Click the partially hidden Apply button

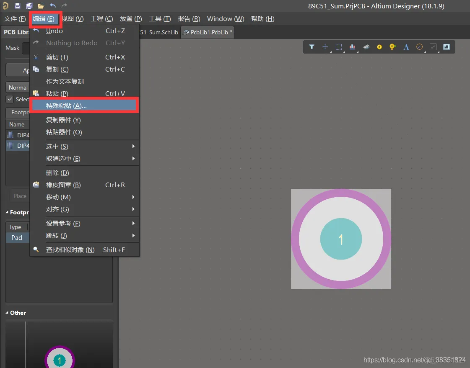[18, 70]
